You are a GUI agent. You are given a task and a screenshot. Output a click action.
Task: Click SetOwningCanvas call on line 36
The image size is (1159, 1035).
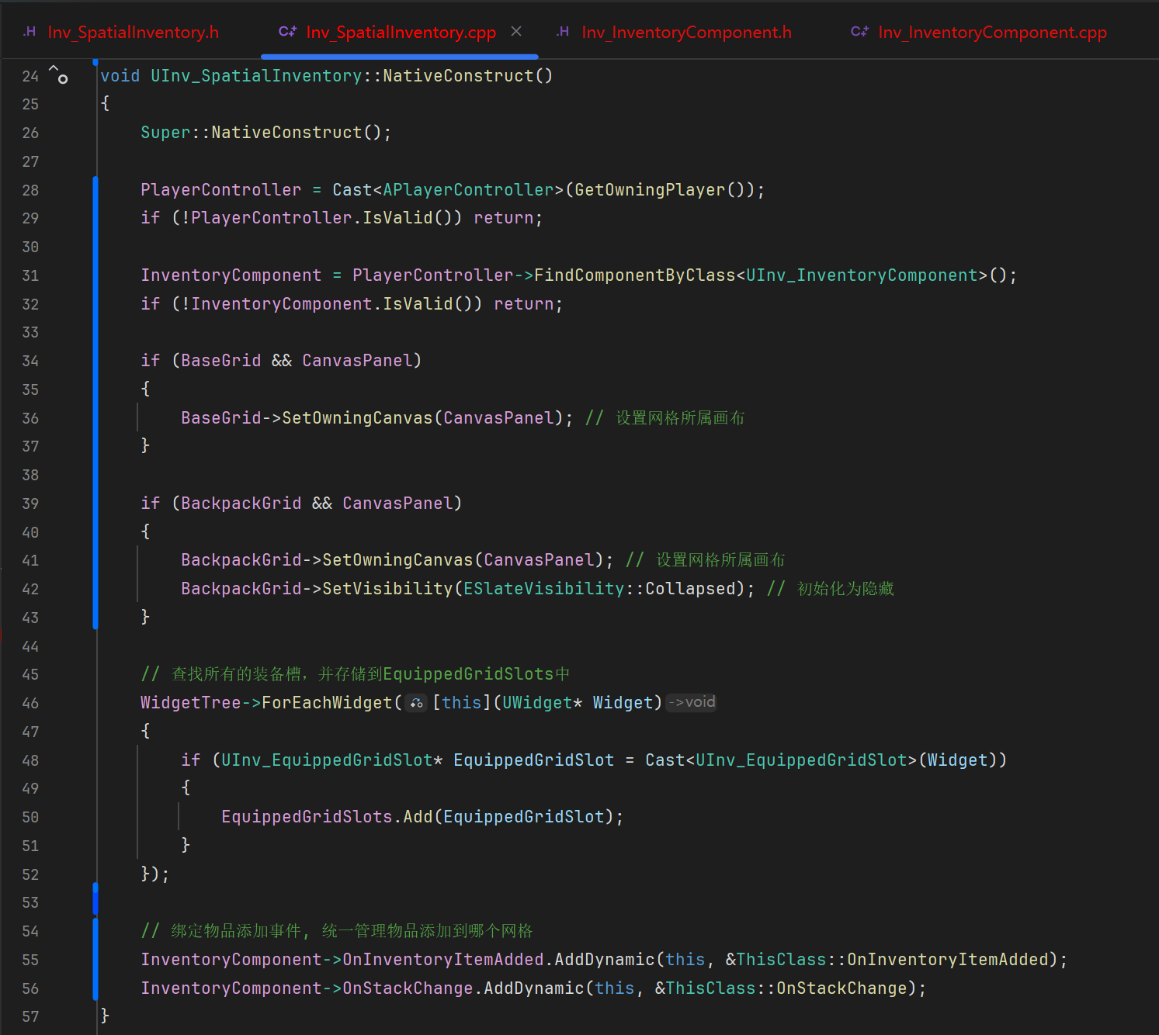(357, 418)
